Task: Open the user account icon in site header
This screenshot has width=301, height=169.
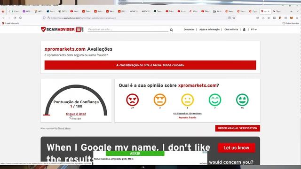Action: pyautogui.click(x=244, y=29)
